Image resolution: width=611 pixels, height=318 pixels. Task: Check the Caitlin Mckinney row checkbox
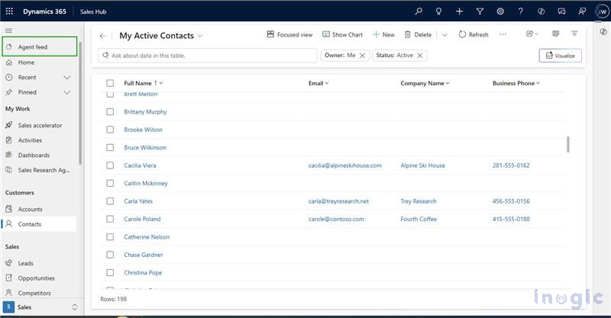[110, 183]
